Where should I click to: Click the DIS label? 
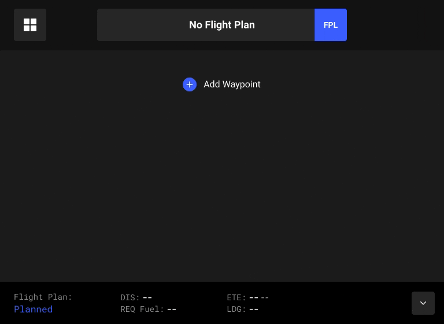pyautogui.click(x=129, y=297)
